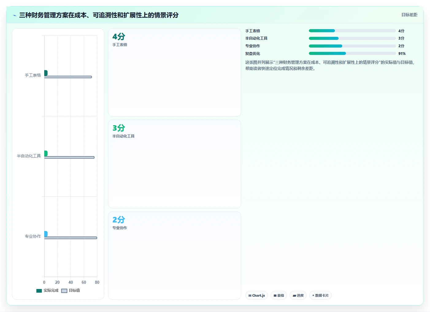Image resolution: width=430 pixels, height=312 pixels.
Task: Click the 91% value next to 复盘优化
Action: pos(402,54)
